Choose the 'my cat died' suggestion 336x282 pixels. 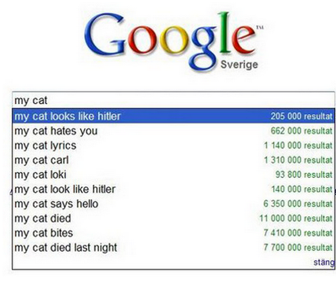coord(173,218)
